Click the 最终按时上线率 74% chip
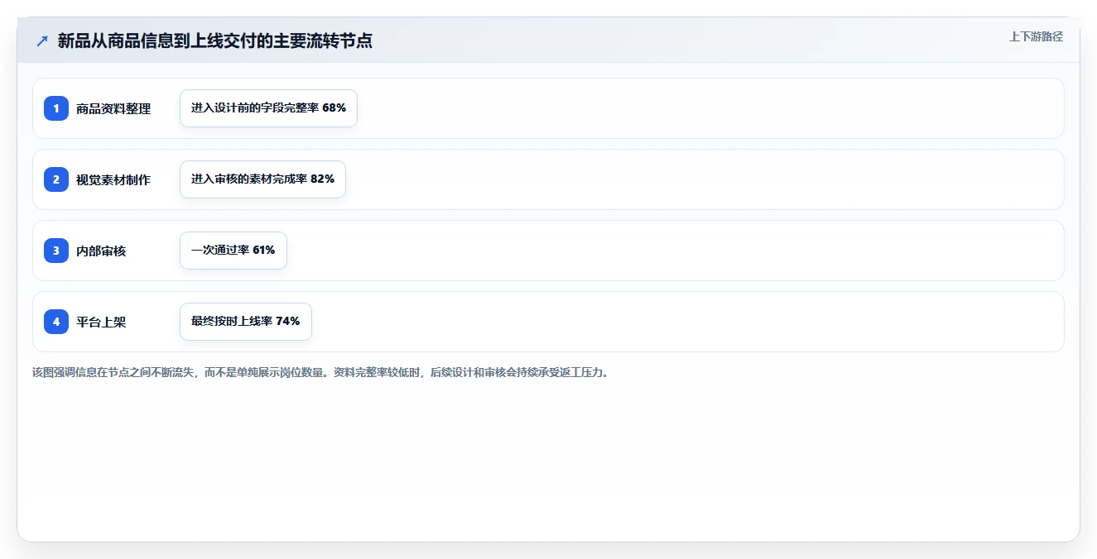The image size is (1097, 559). coord(246,322)
